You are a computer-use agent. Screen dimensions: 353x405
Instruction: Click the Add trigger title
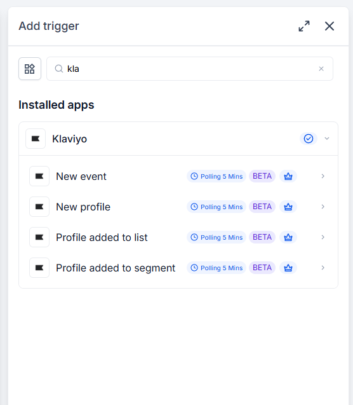[x=49, y=26]
